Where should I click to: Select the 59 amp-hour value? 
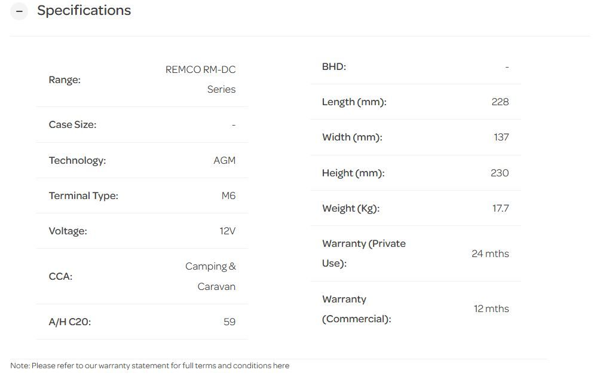[229, 322]
